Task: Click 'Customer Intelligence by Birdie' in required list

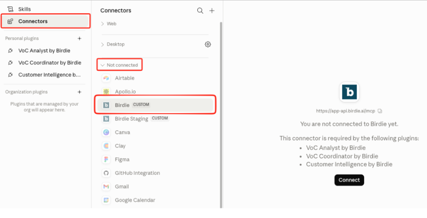Action: tap(349, 164)
